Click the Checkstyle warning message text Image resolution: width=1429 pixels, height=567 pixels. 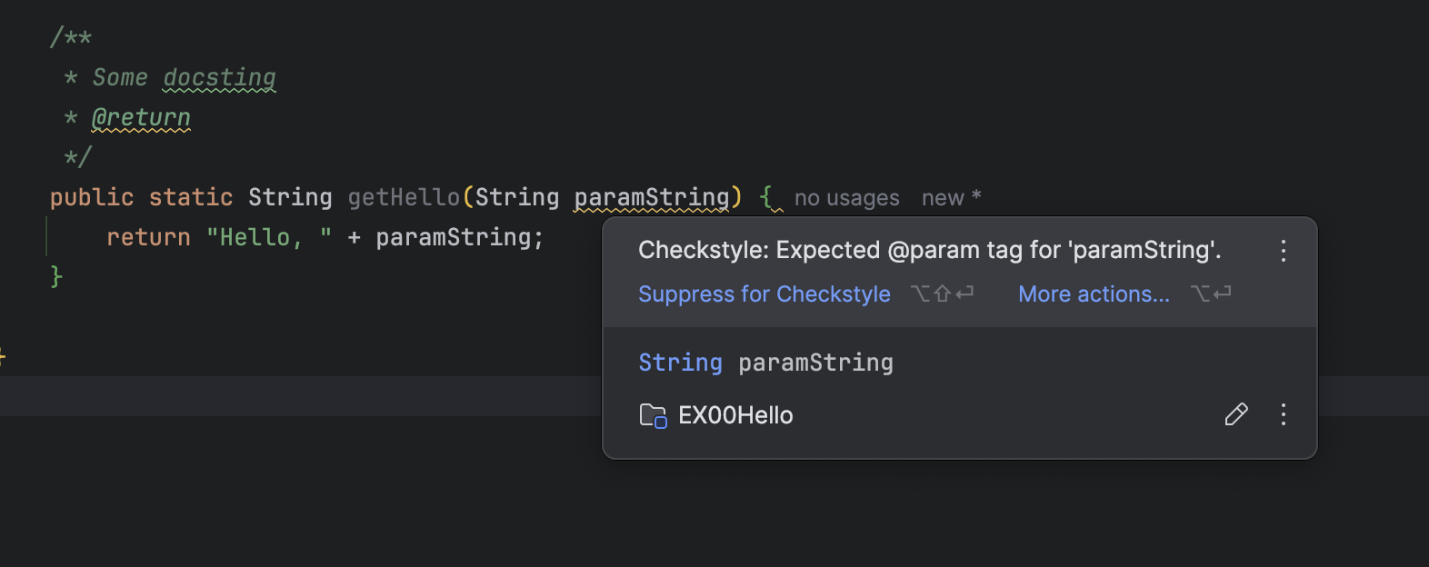[x=929, y=251]
